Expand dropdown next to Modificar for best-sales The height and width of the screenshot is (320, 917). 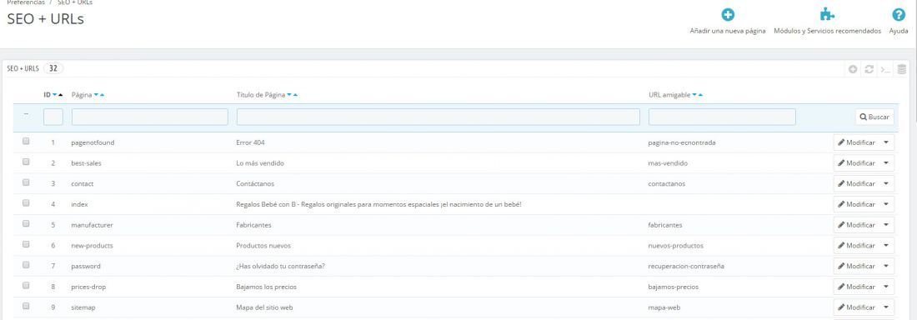click(886, 163)
